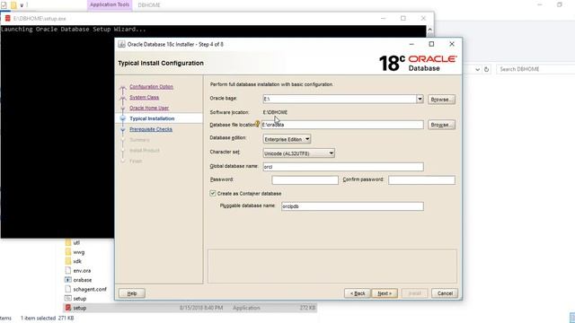Screen dimensions: 575x323
Task: Click the Search DBHOME box
Action: point(535,69)
